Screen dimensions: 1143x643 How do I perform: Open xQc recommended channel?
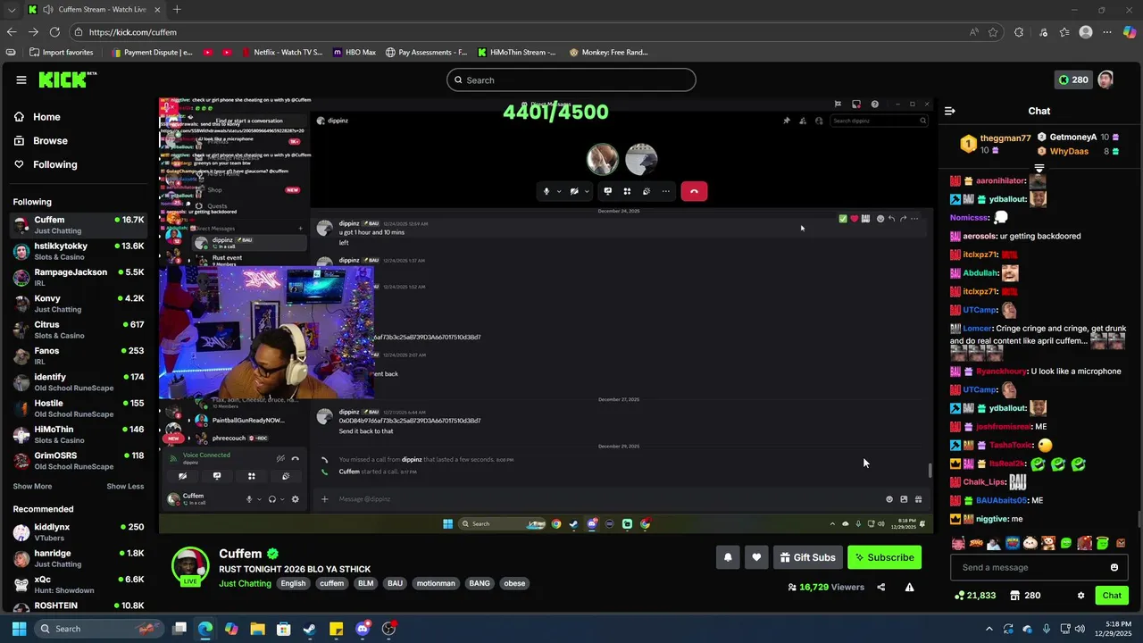[79, 585]
